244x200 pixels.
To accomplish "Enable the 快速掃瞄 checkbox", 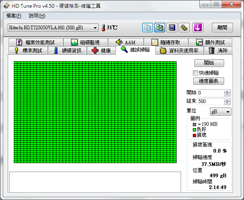I will (x=195, y=73).
